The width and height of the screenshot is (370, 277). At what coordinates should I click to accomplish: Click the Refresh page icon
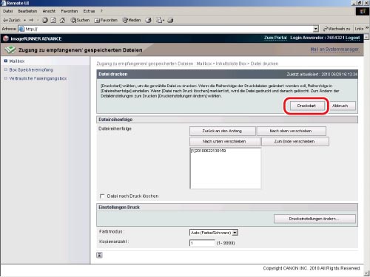click(x=53, y=20)
